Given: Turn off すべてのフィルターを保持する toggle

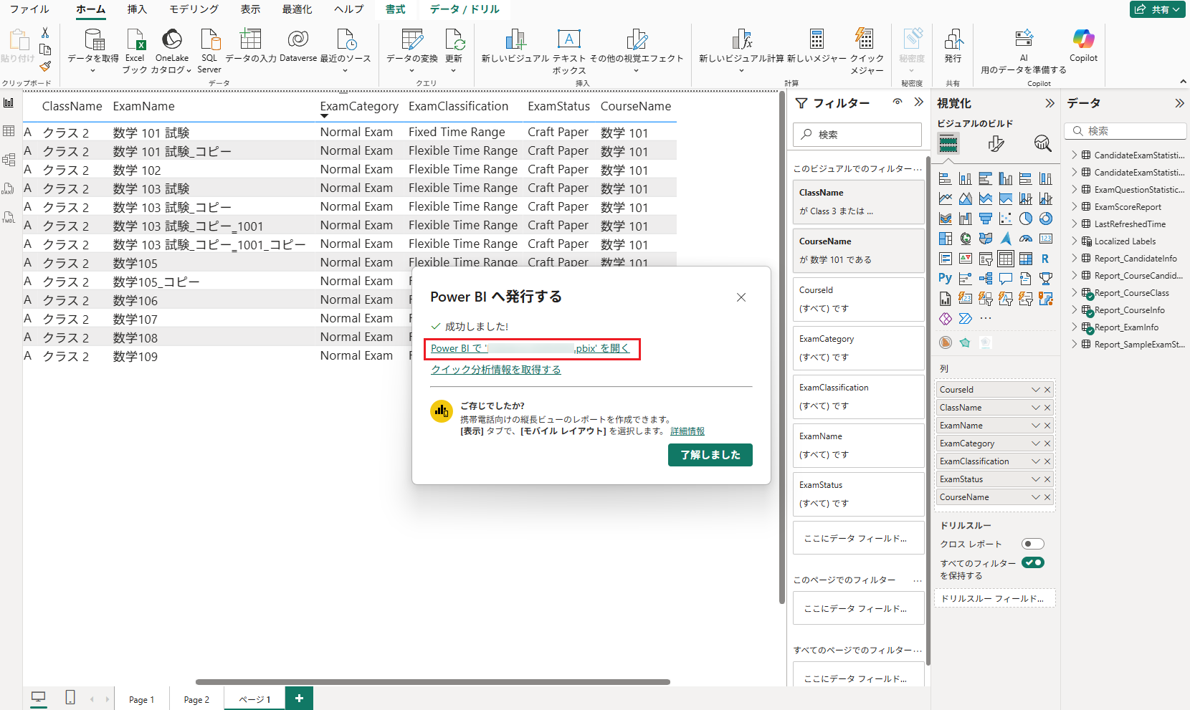Looking at the screenshot, I should (1032, 562).
